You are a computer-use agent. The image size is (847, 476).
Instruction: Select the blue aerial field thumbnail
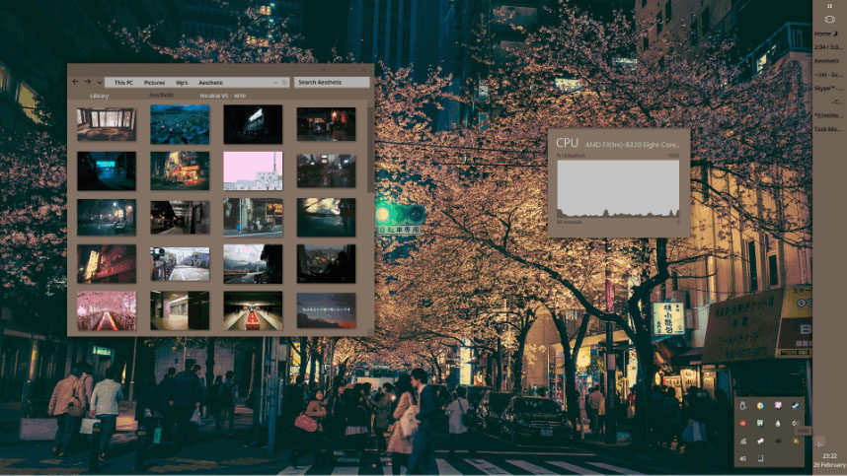(x=180, y=124)
